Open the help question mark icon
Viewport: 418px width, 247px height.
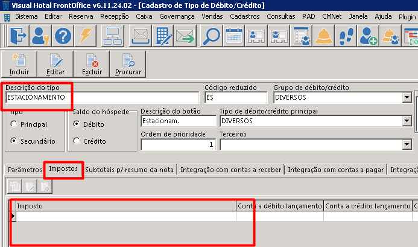pos(63,36)
